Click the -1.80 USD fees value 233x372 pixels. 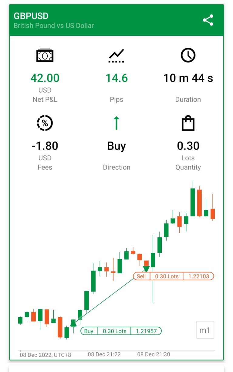tap(45, 146)
